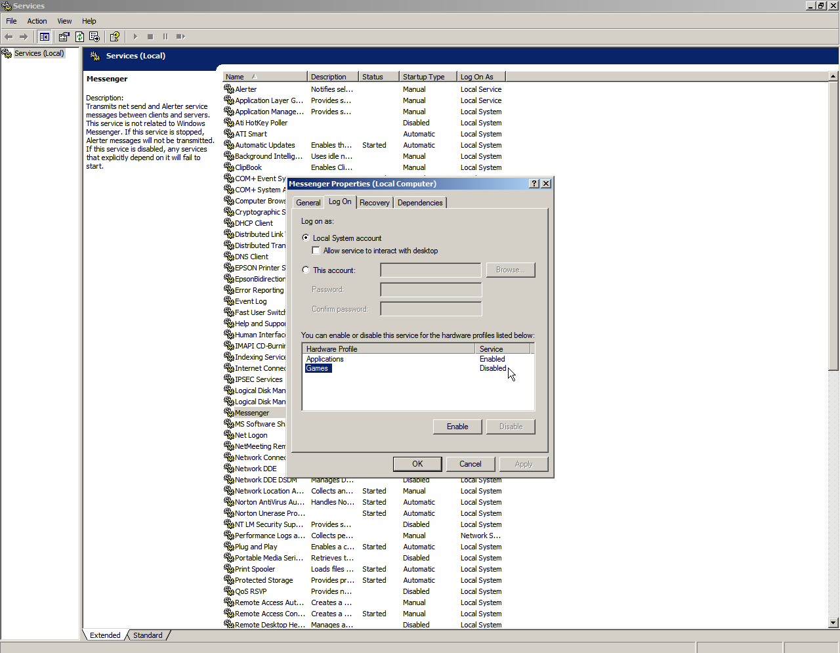Click the dialog's question mark help button

coord(534,184)
